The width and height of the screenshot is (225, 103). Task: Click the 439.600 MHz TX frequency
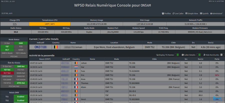(x=43, y=32)
